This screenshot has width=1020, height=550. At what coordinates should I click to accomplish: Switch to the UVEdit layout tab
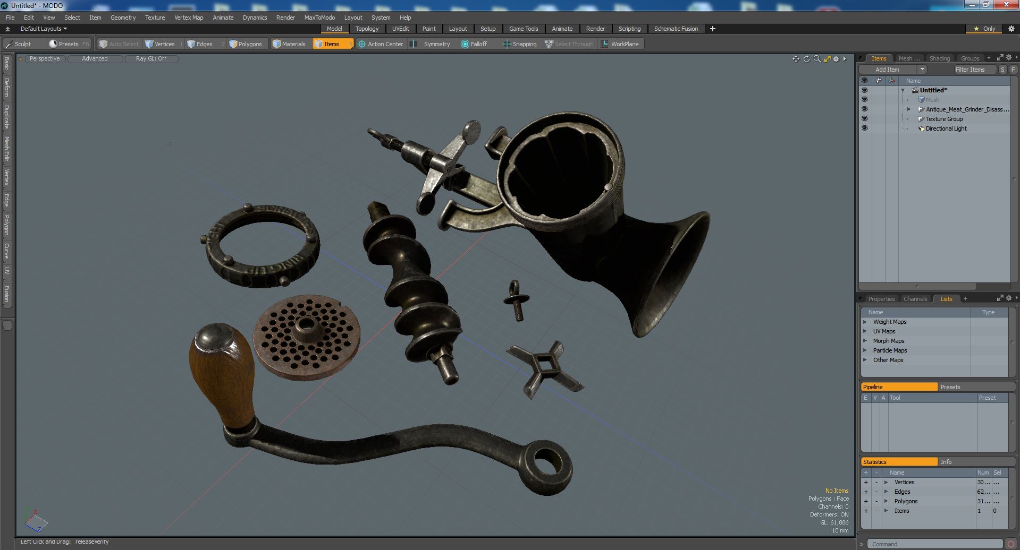400,29
